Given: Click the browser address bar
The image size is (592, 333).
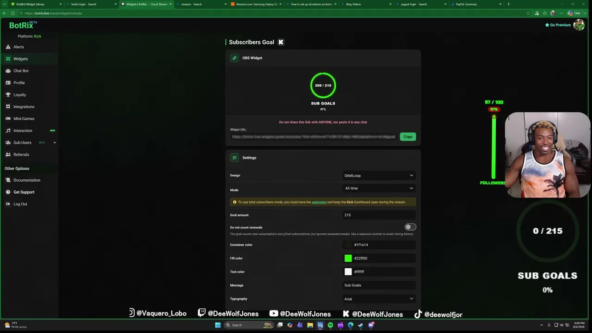Looking at the screenshot, I should [273, 13].
